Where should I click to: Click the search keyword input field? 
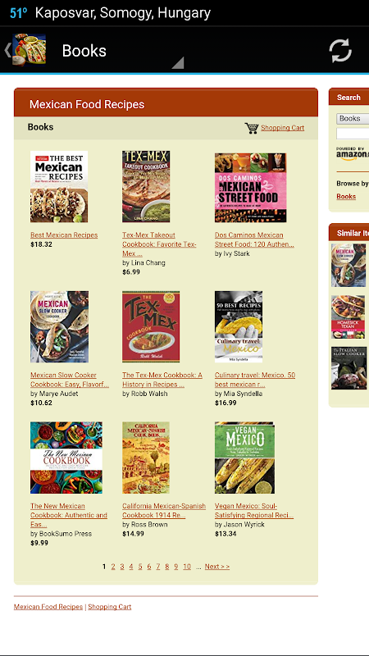353,134
